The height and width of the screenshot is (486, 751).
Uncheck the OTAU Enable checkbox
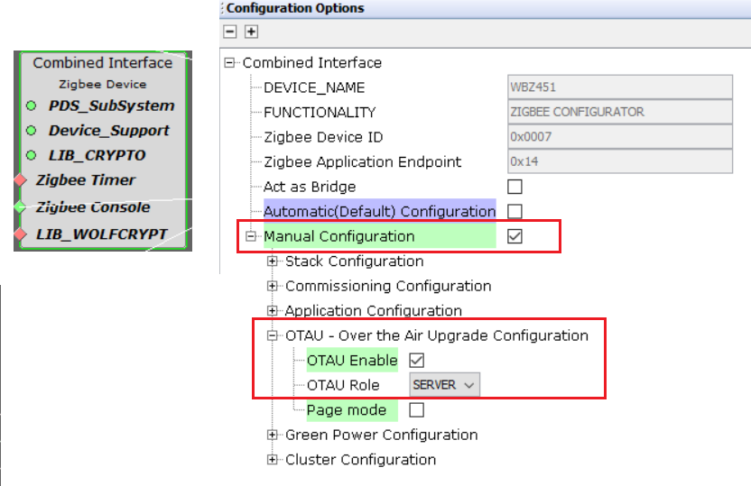point(416,360)
